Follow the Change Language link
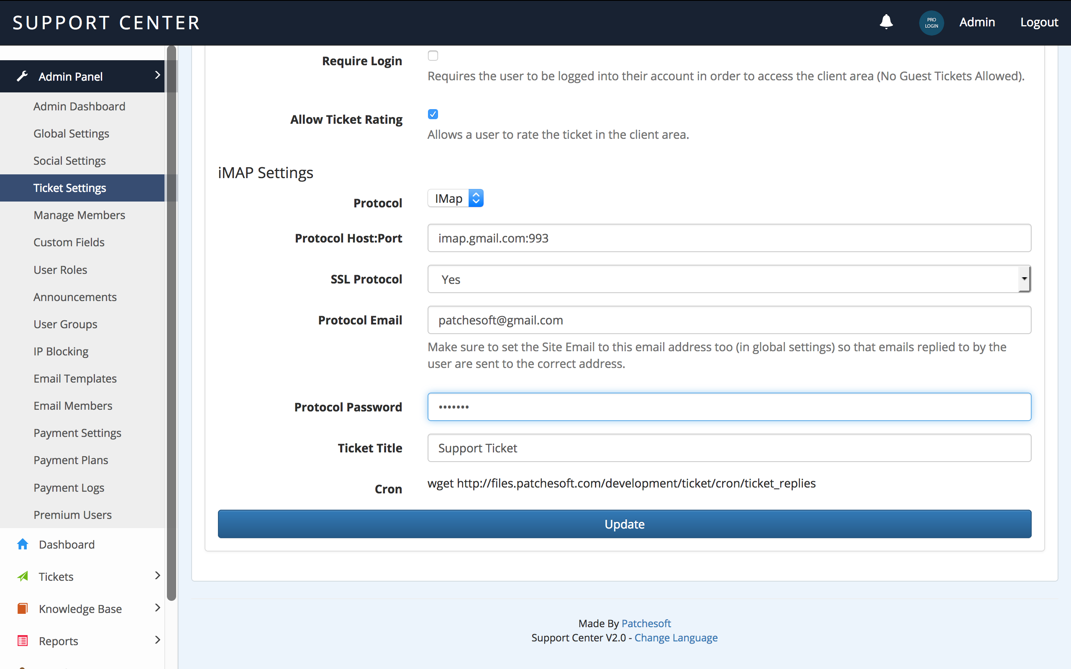Viewport: 1071px width, 669px height. [x=676, y=638]
